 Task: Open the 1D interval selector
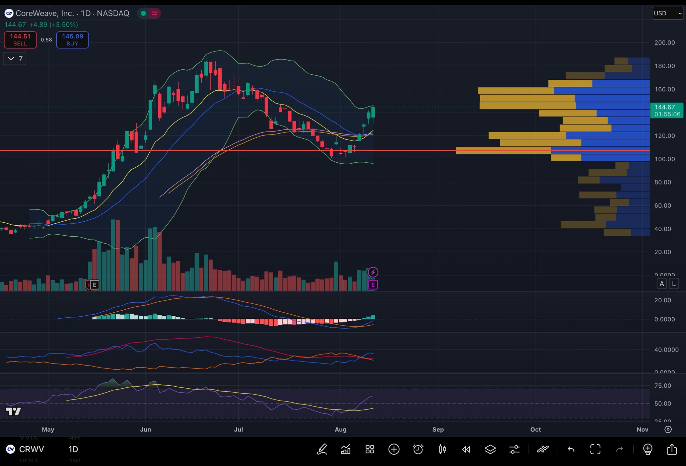(x=73, y=449)
